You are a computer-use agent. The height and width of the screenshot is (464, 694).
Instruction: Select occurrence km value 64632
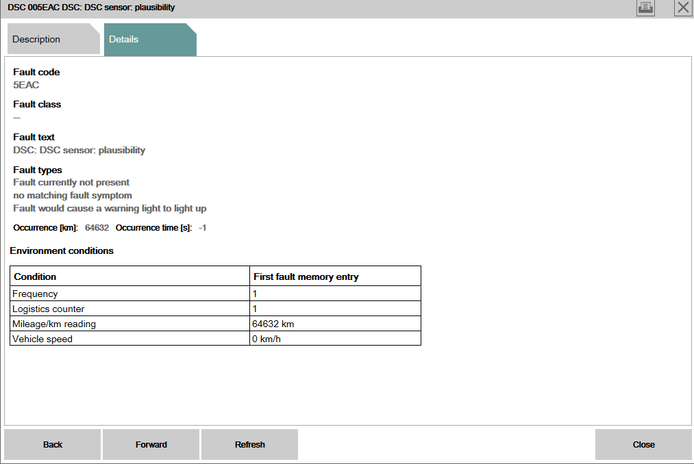pyautogui.click(x=97, y=228)
